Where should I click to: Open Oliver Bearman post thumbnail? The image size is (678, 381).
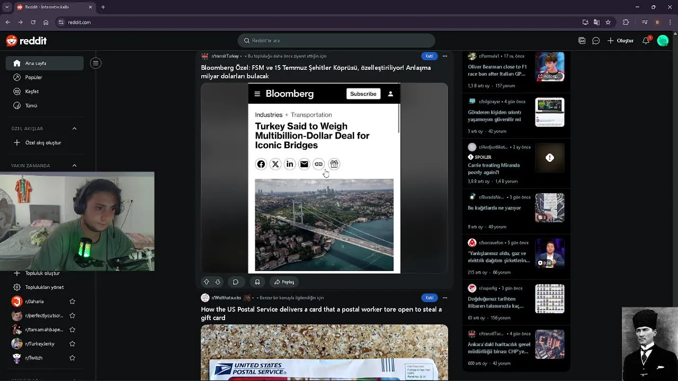click(x=550, y=67)
